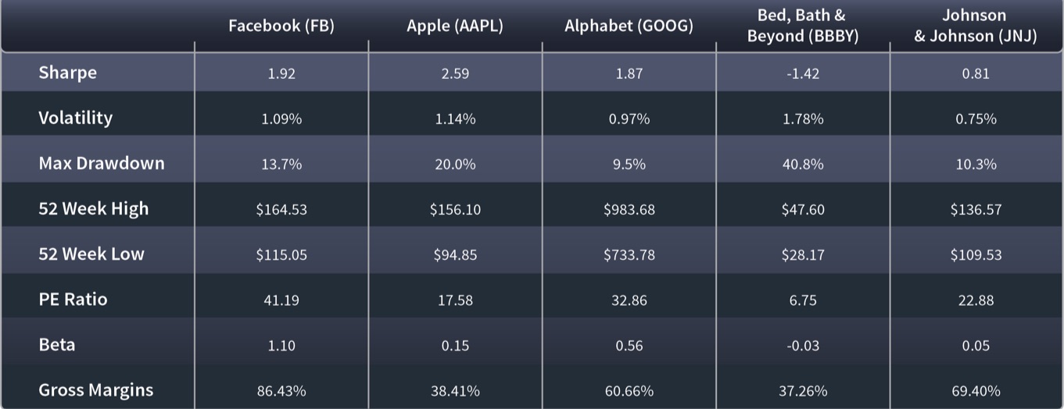The image size is (1064, 409).
Task: Select Bed Bath & Beyond's max drawdown 40.8%
Action: point(802,165)
